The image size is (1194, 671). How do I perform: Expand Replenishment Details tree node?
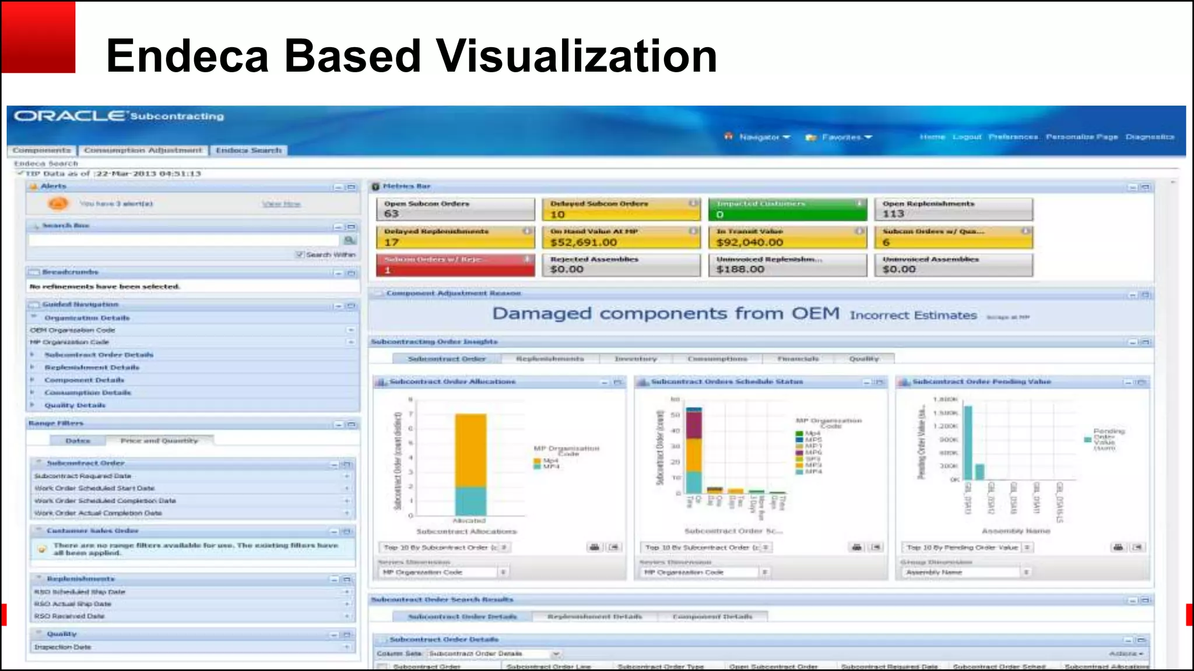pos(33,367)
